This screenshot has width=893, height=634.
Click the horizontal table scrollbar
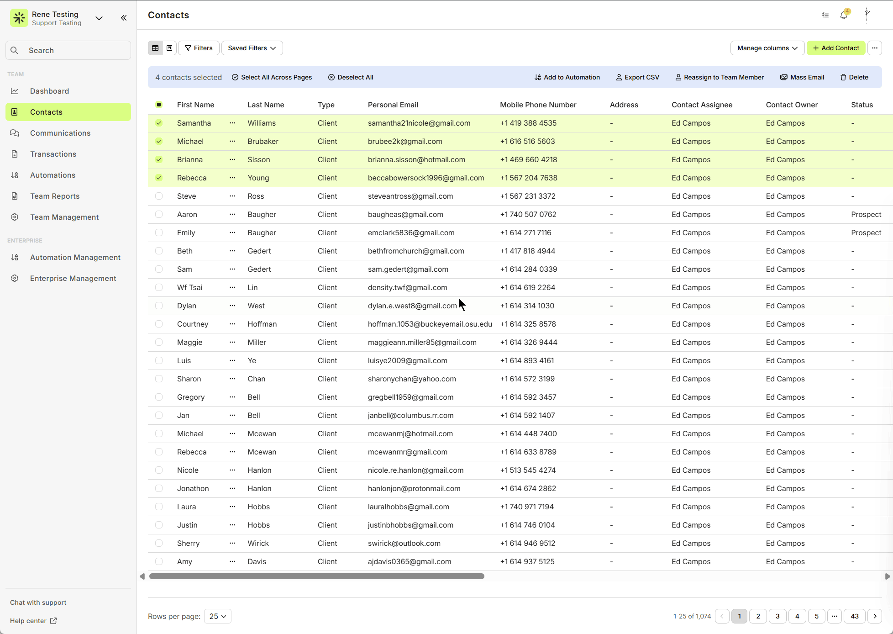coord(316,576)
